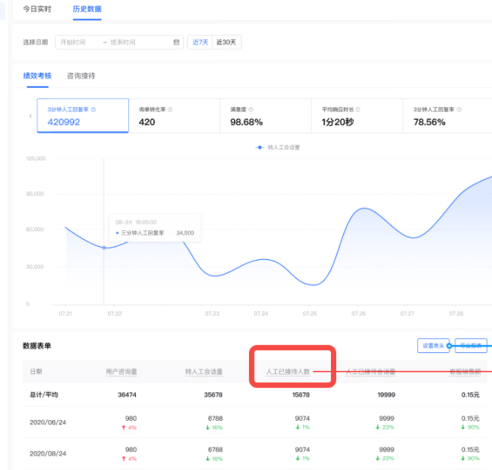Screen dimensions: 492x470
Task: Select the 近30天 quick range option
Action: pyautogui.click(x=227, y=42)
